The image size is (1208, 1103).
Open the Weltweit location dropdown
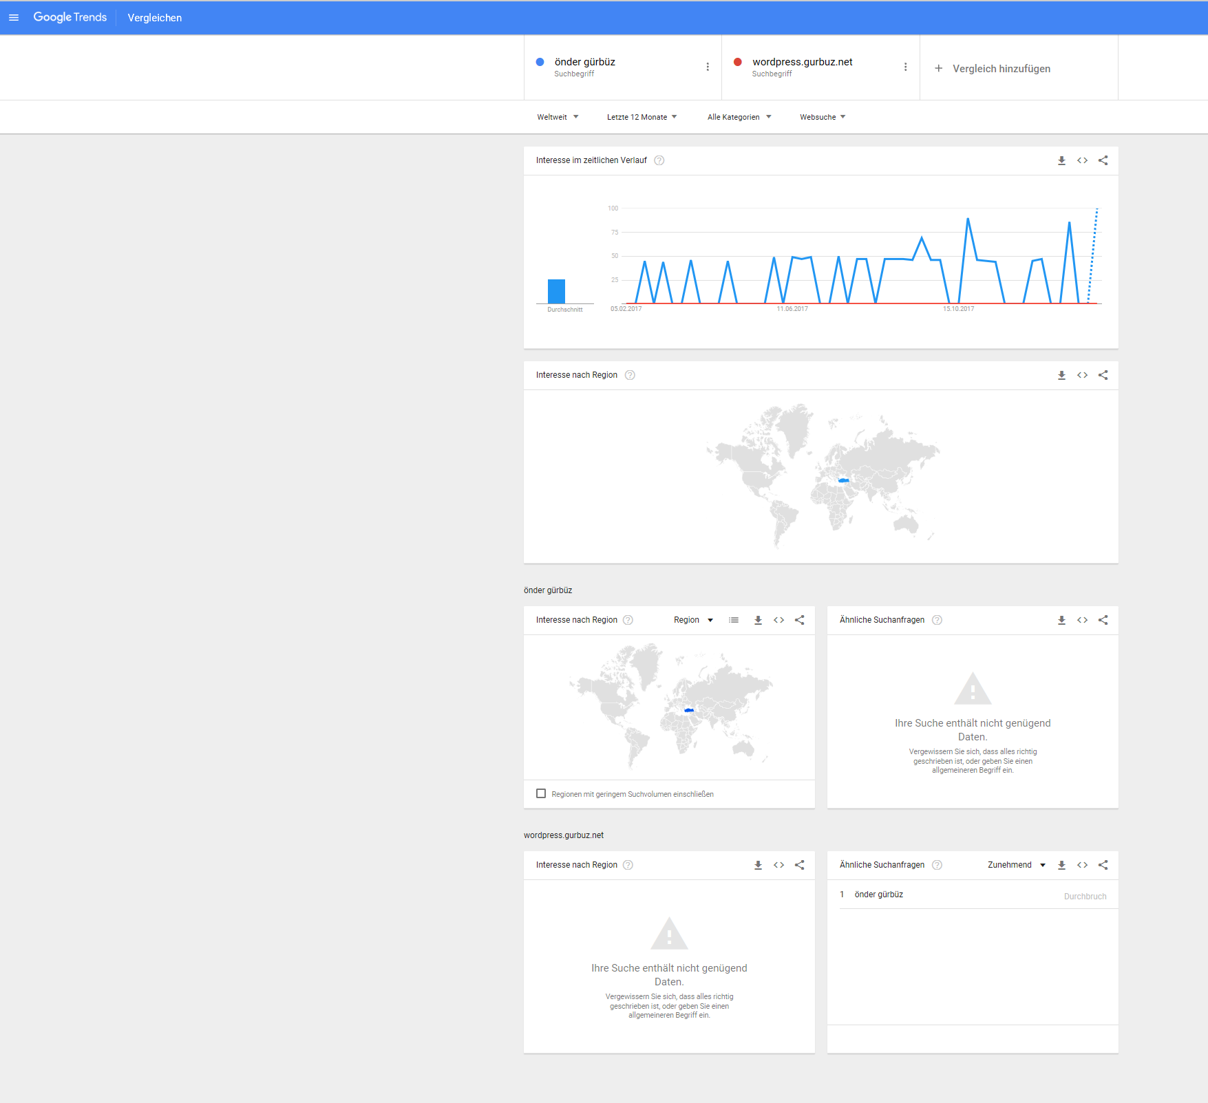point(558,117)
